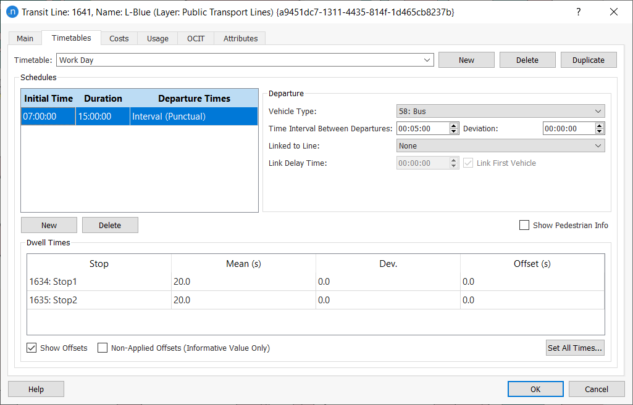Increase Time Interval Between Departures with up arrow
Screen dimensions: 633x405
[x=454, y=126]
